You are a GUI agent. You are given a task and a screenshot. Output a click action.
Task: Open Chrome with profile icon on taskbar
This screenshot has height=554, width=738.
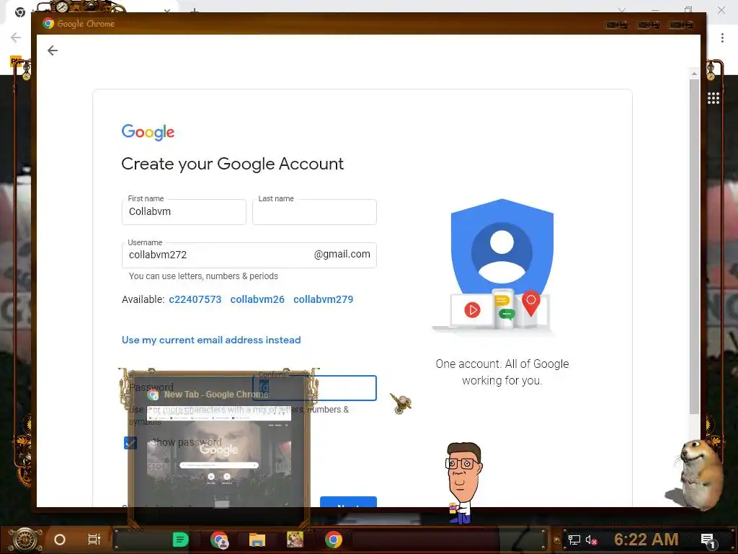219,540
